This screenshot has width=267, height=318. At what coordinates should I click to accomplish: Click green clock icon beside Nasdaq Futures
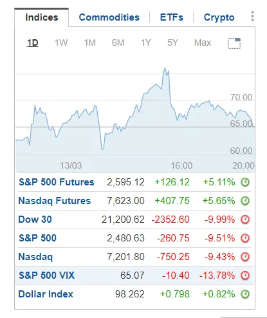(x=245, y=201)
